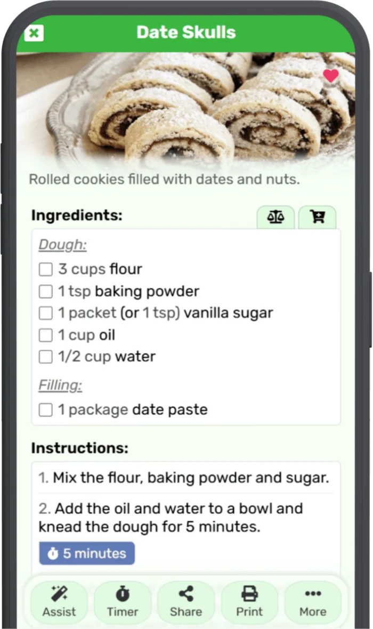
Task: Check off 3 cups flour
Action: click(x=45, y=269)
